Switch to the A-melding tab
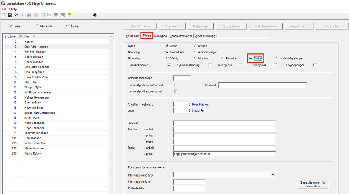Screen dimensions: 349x194 (x=160, y=36)
